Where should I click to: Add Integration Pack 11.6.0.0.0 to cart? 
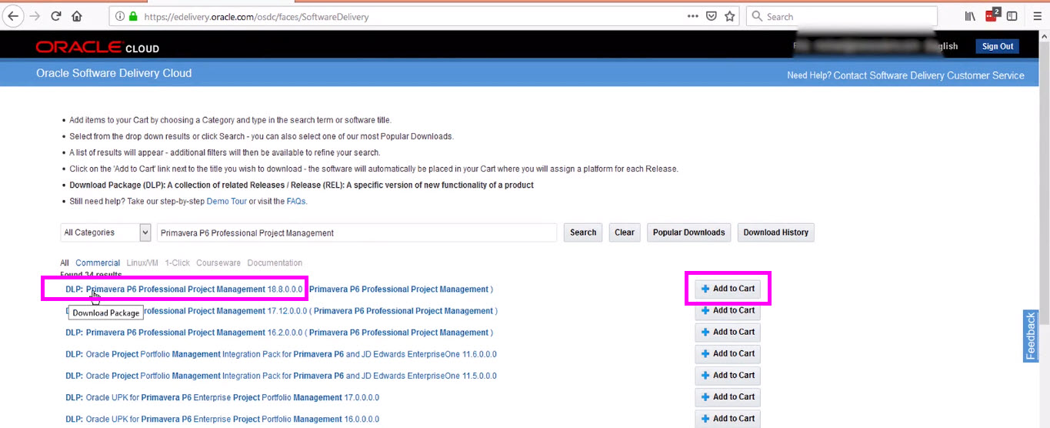728,353
